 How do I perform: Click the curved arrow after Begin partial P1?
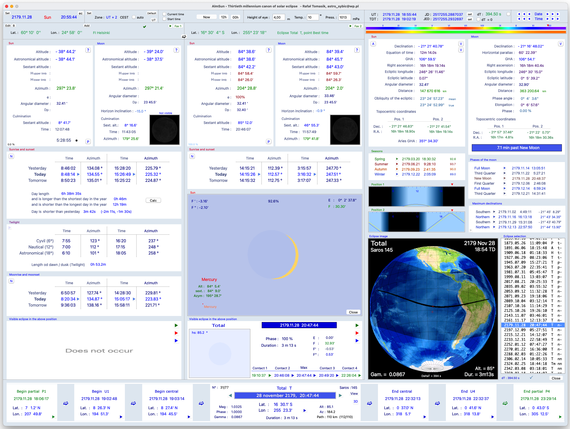66,403
